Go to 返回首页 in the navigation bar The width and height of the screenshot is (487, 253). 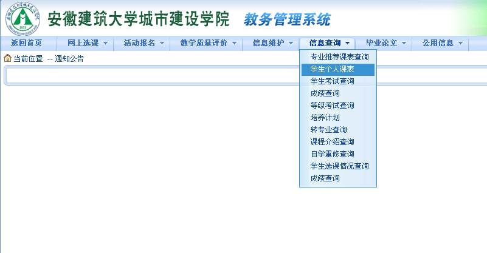pyautogui.click(x=27, y=43)
